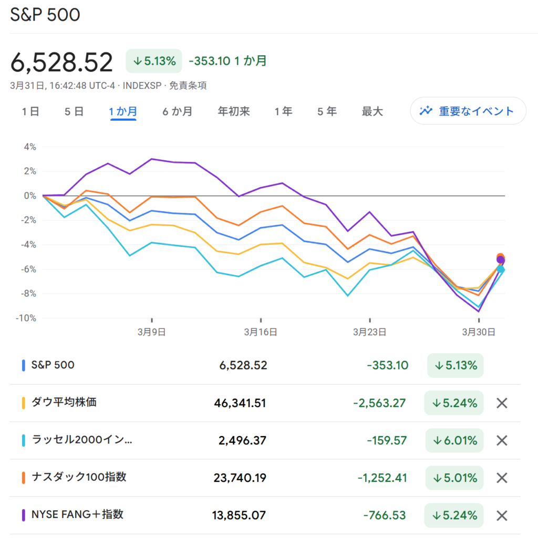Remove NYSE FANG+指数 using the X icon
The width and height of the screenshot is (538, 538).
point(502,515)
